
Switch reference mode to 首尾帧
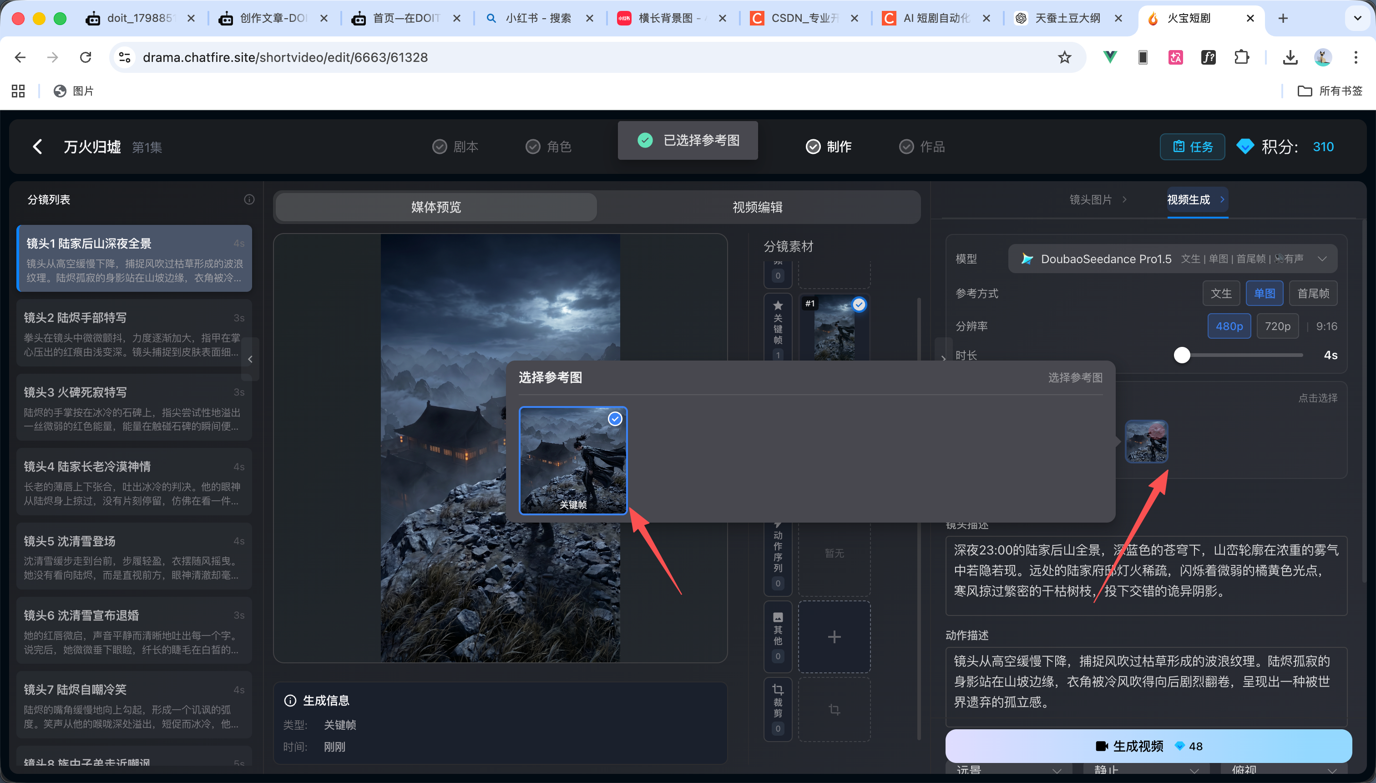pos(1313,293)
